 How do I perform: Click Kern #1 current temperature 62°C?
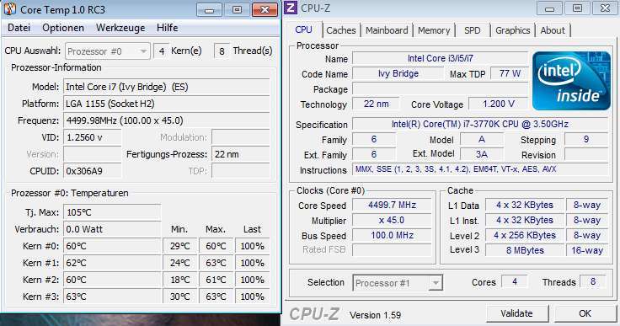click(112, 263)
